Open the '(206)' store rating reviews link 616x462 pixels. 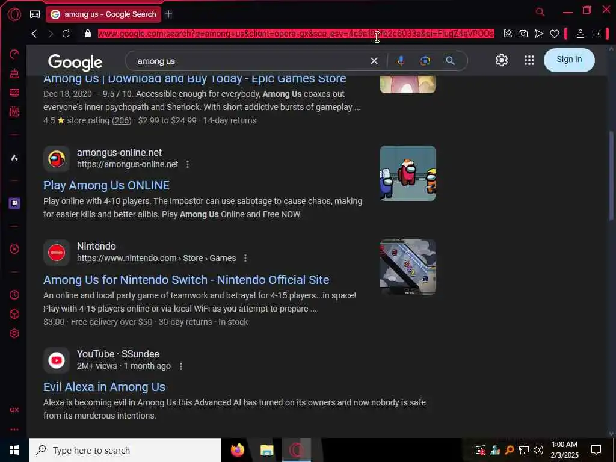tap(122, 120)
